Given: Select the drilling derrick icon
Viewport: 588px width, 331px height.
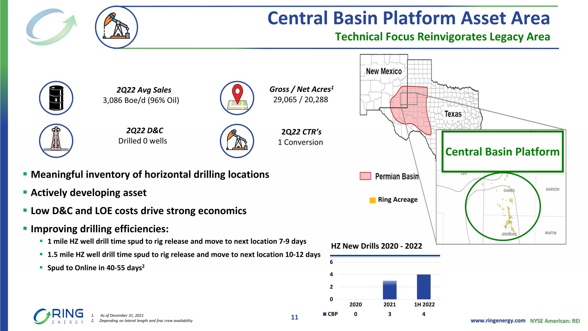Looking at the screenshot, I should 56,140.
